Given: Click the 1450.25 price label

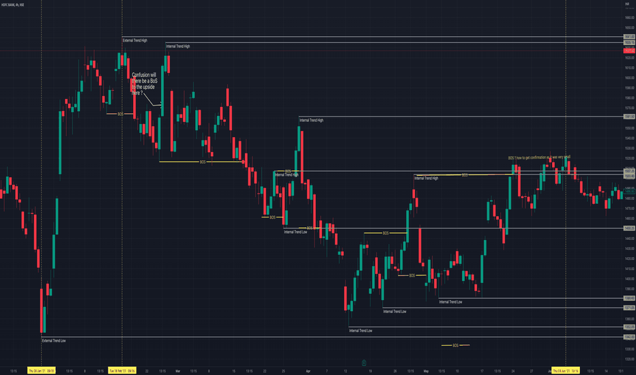Looking at the screenshot, I should click(629, 228).
